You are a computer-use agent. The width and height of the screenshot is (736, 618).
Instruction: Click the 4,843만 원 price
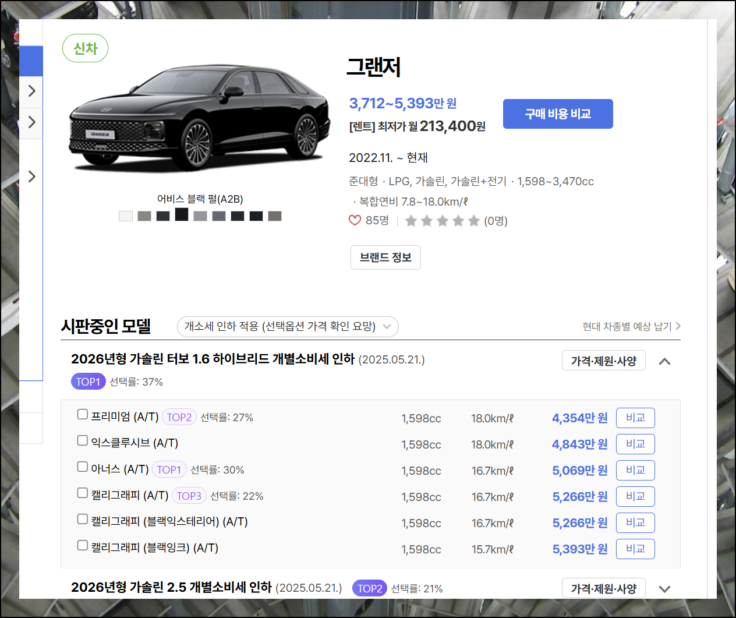580,444
